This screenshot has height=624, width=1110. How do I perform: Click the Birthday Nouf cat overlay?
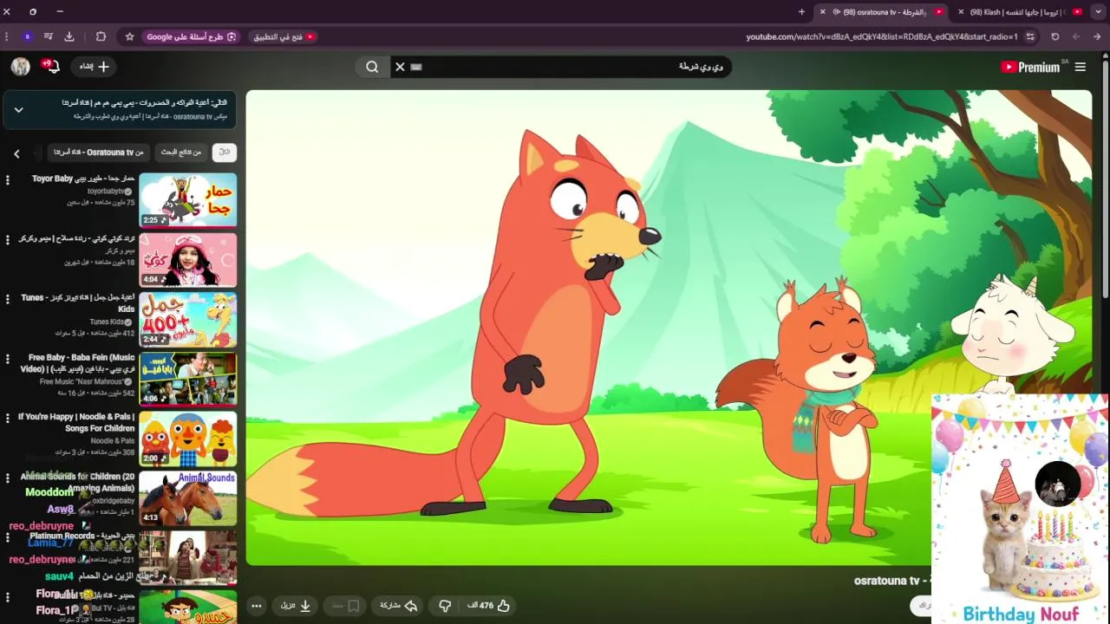1020,510
